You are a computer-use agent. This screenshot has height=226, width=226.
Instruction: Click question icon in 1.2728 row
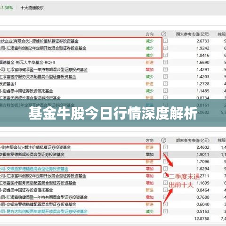pos(165,83)
